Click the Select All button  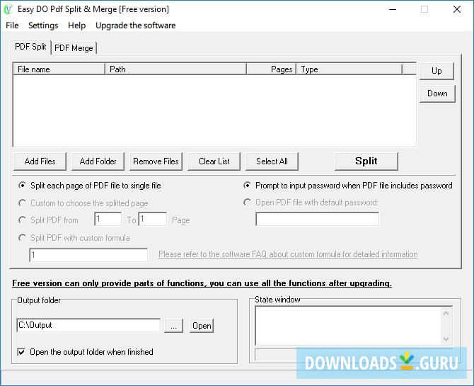(272, 161)
